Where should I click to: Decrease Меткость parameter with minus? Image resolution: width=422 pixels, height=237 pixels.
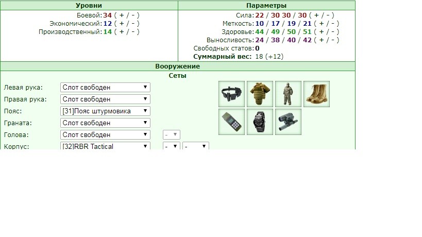333,24
